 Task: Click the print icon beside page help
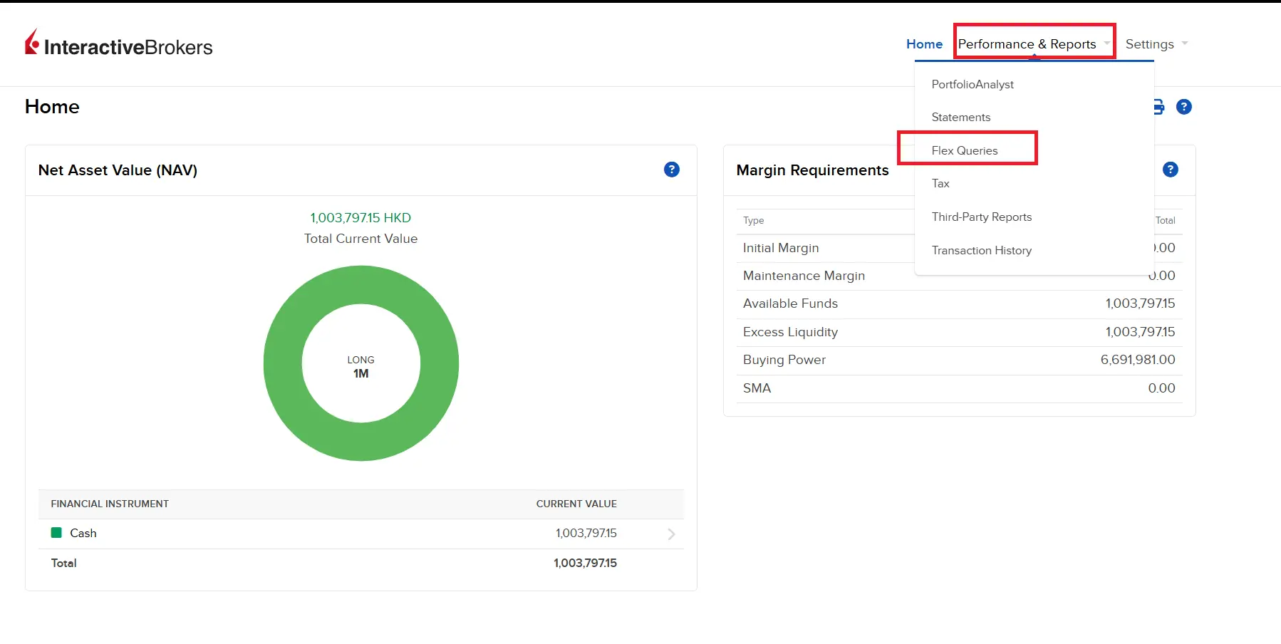click(x=1159, y=107)
